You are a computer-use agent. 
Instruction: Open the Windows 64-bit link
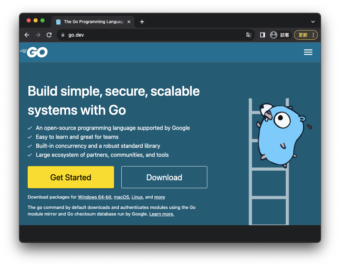click(95, 197)
